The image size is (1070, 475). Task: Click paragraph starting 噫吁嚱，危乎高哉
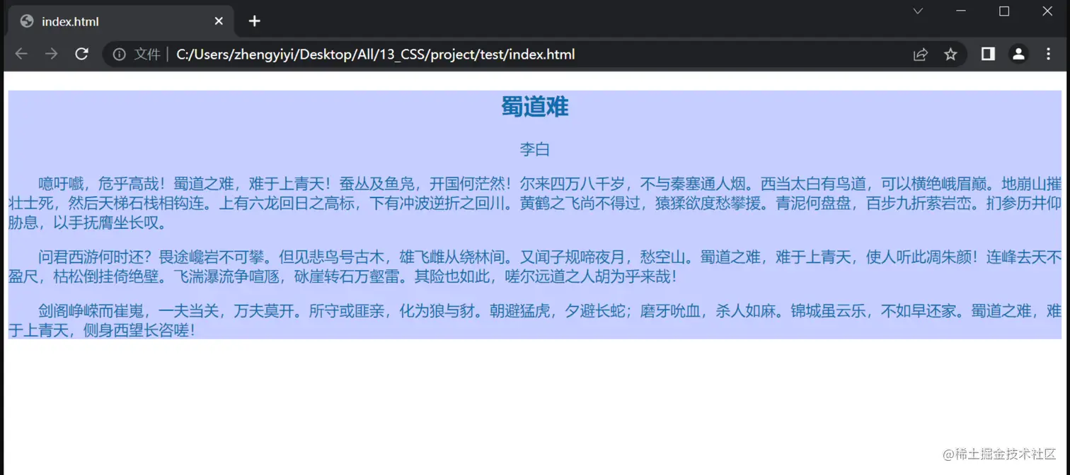(535, 204)
